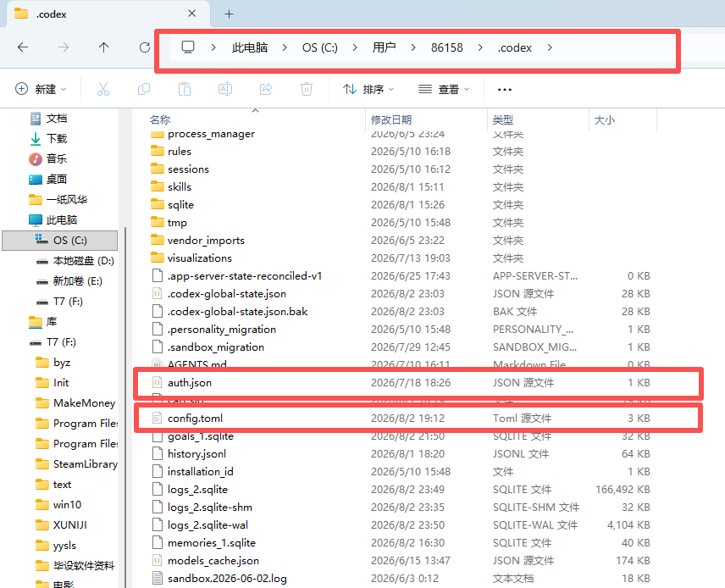The image size is (725, 588).
Task: Click the computer icon in address bar
Action: (x=188, y=47)
